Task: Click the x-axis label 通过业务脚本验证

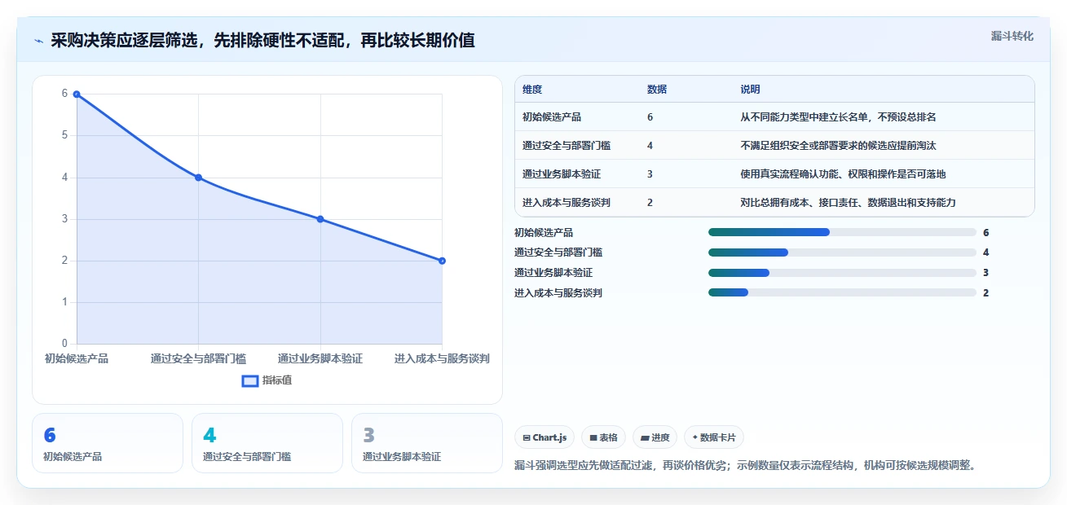Action: tap(320, 358)
